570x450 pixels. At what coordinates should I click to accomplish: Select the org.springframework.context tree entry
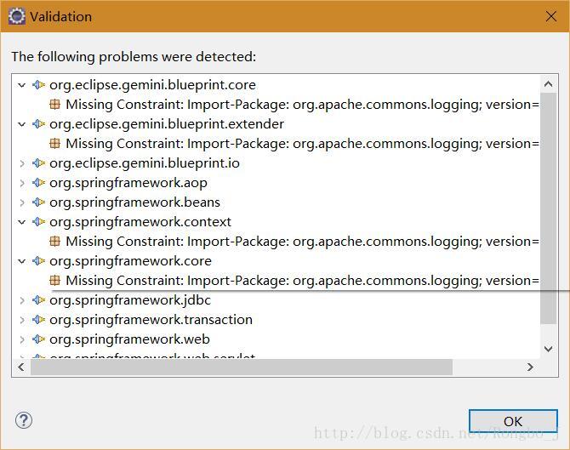140,222
